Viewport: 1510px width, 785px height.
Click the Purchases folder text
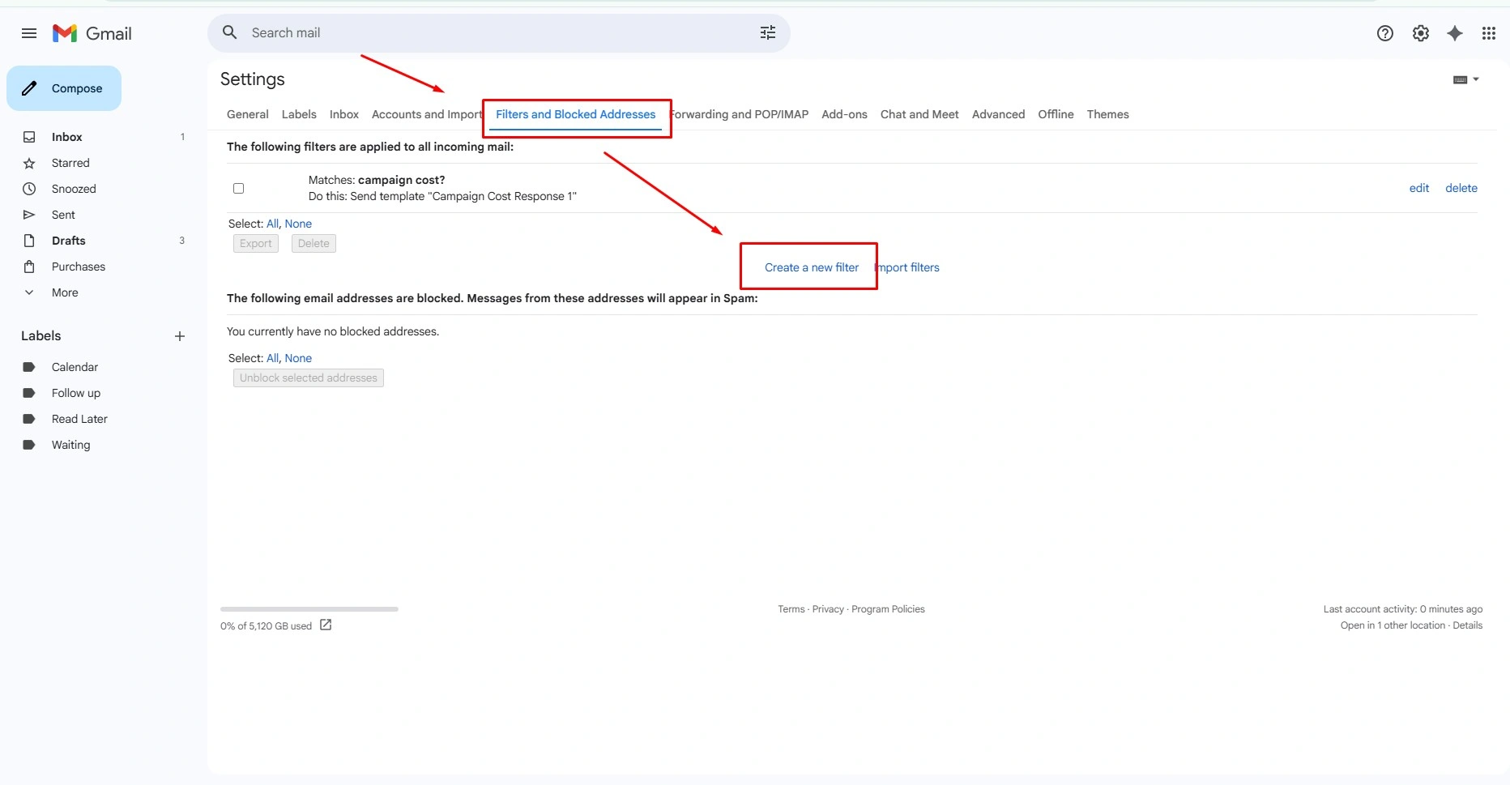coord(79,267)
